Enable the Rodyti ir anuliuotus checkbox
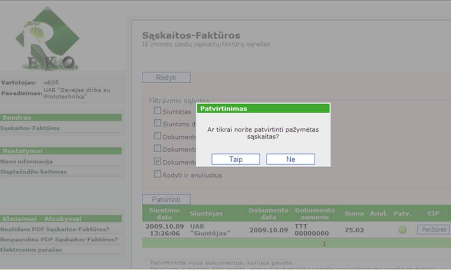The height and width of the screenshot is (270, 451). coord(157,175)
